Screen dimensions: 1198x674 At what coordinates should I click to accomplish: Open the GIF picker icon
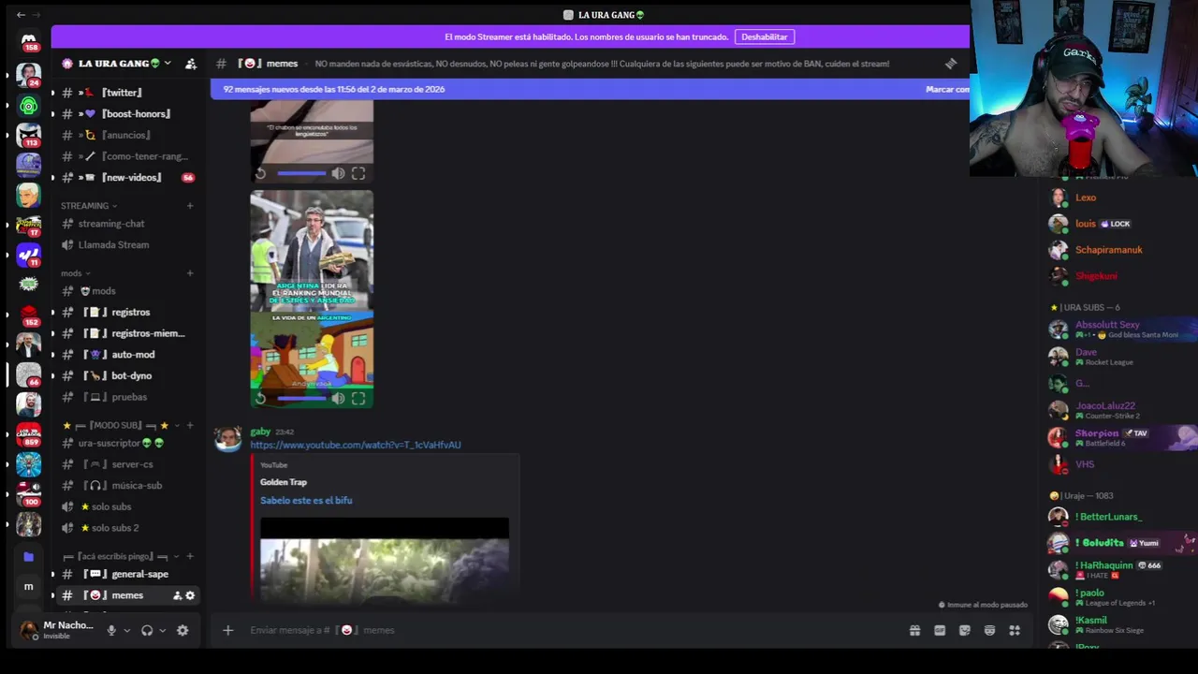click(940, 630)
